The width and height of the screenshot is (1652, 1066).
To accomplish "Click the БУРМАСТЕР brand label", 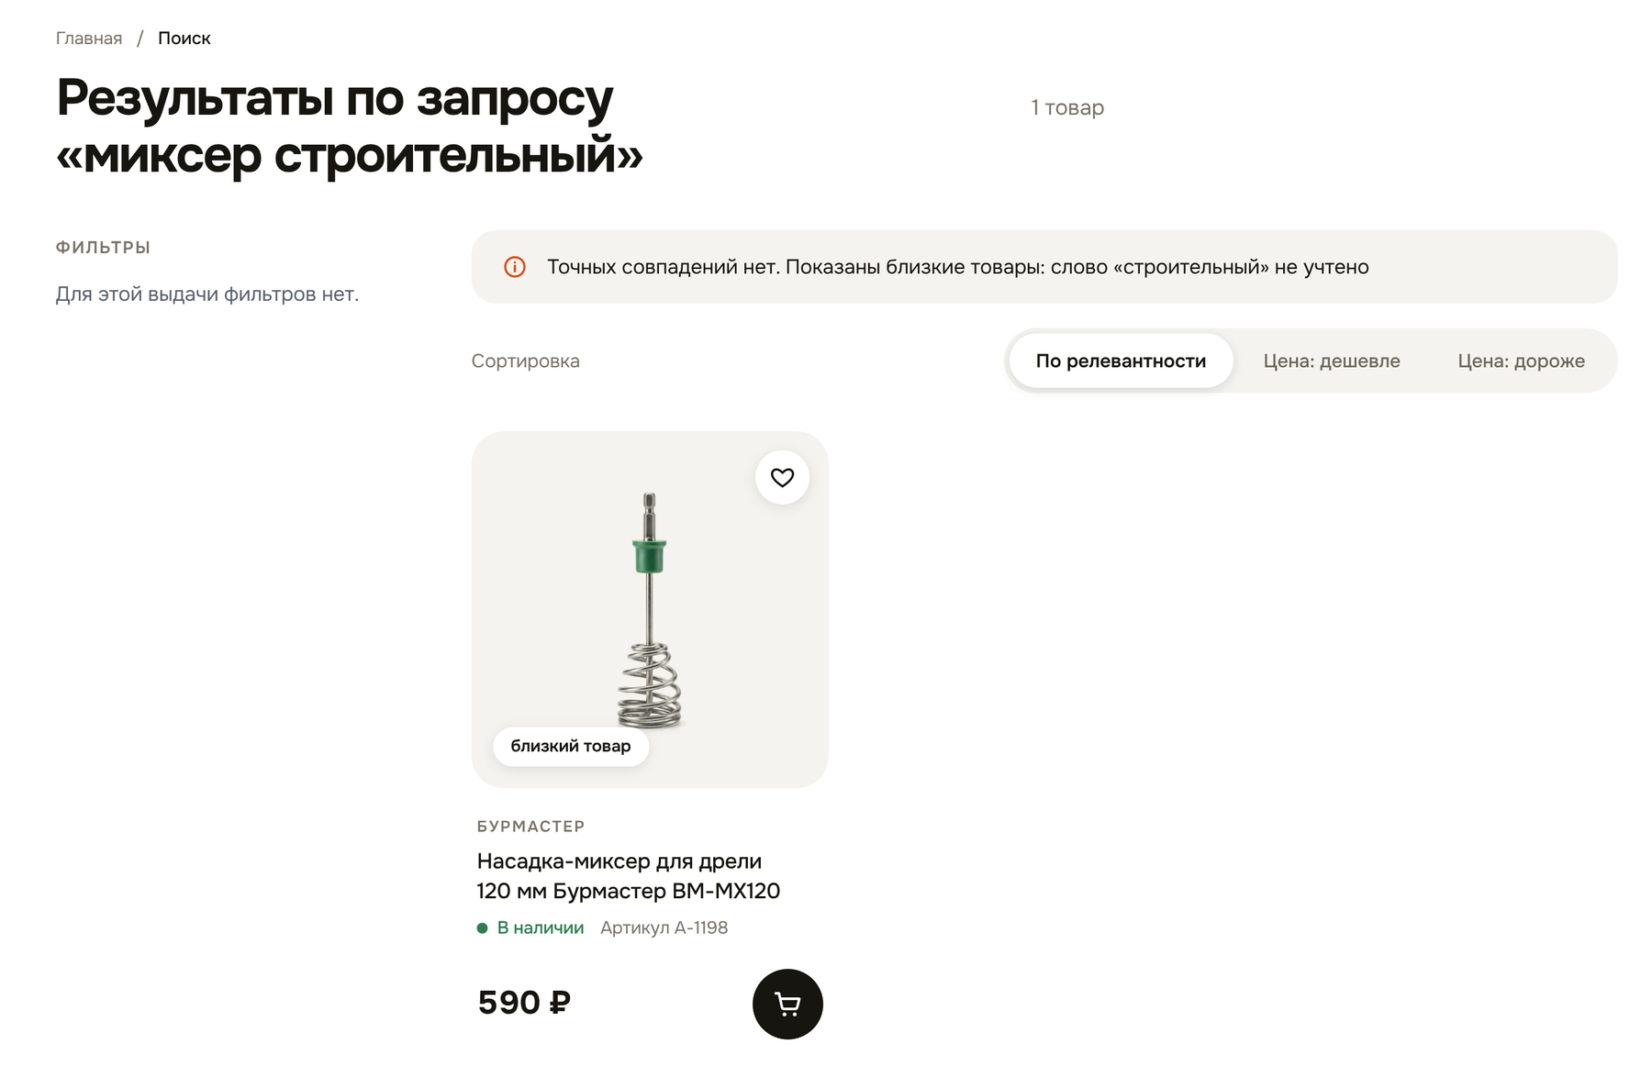I will pyautogui.click(x=530, y=826).
